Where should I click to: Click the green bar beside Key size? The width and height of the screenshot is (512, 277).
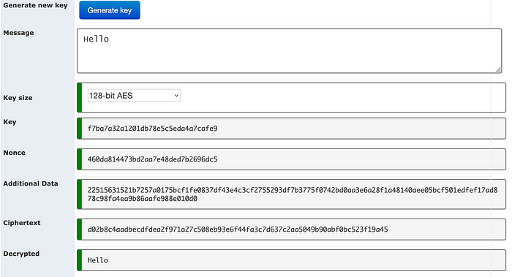(x=79, y=97)
